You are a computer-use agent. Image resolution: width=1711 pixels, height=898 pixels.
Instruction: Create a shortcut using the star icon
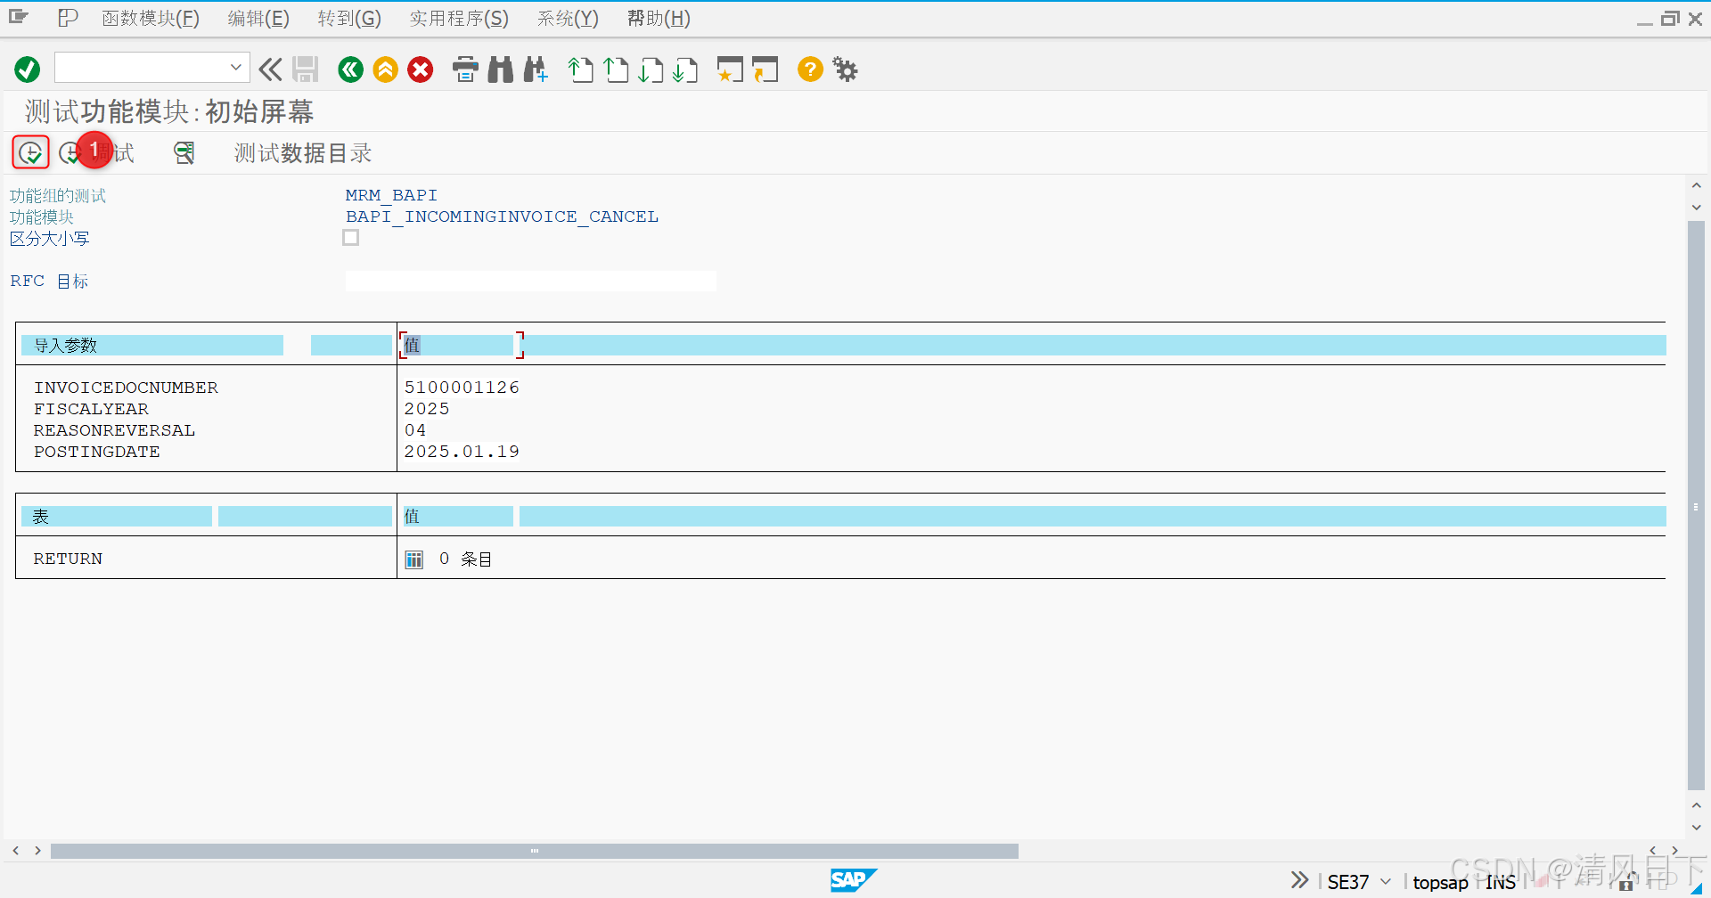tap(729, 69)
